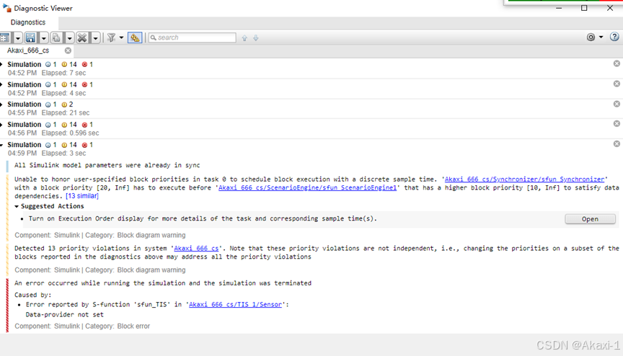This screenshot has height=356, width=623.
Task: Collapse the Suggested Actions section
Action: (17, 206)
